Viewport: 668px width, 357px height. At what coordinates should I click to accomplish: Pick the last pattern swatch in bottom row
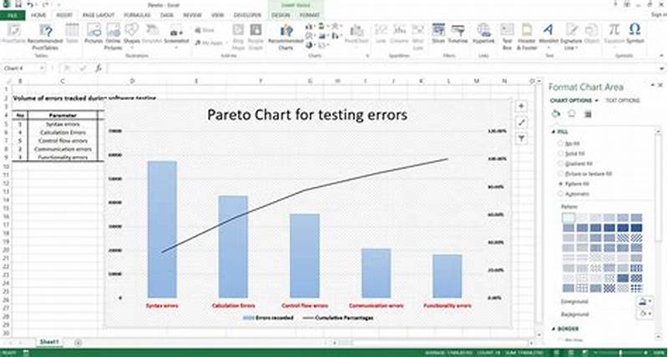pos(637,289)
